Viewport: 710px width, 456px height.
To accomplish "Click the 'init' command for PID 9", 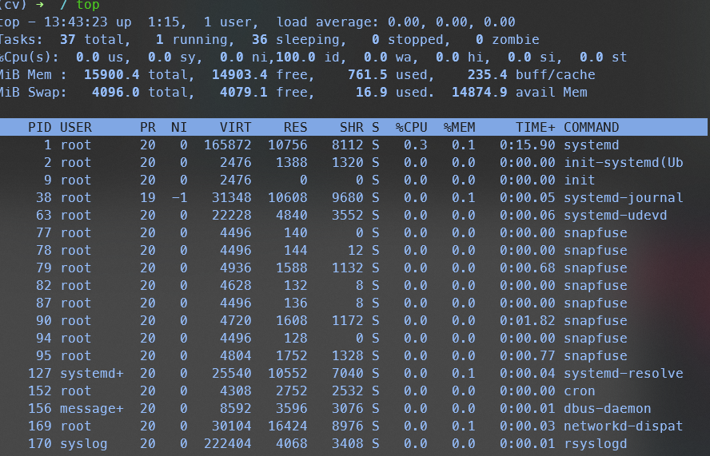I will 580,180.
